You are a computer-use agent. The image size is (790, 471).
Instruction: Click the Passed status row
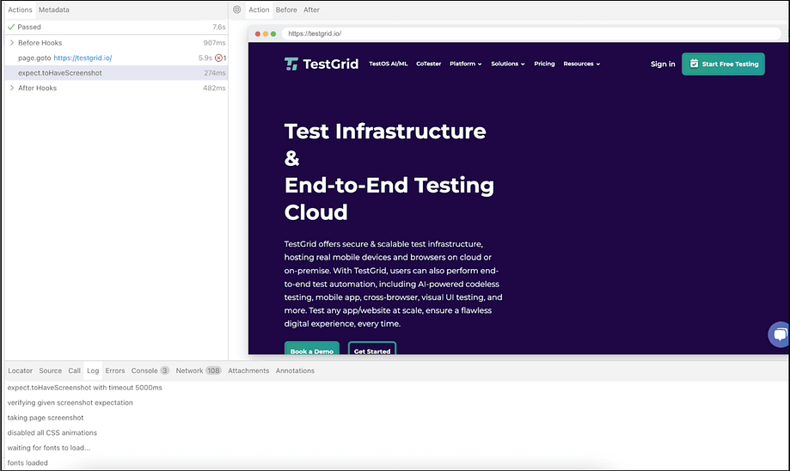(116, 27)
